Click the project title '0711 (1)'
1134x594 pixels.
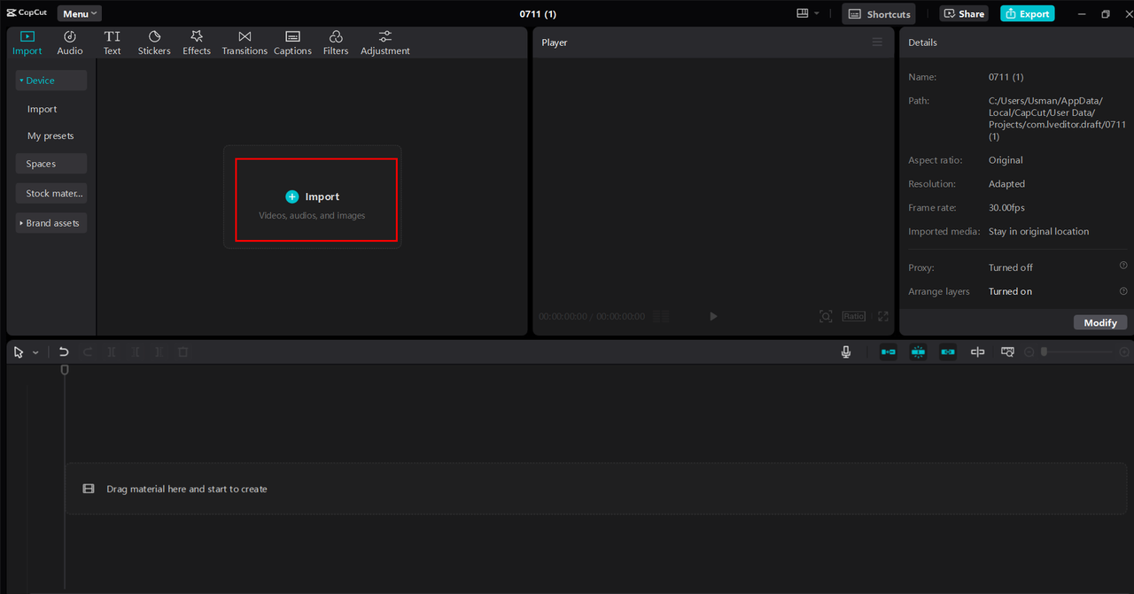click(x=538, y=14)
